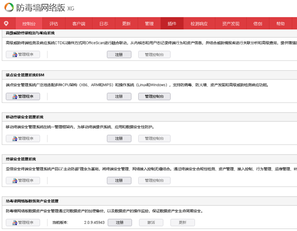Click version number 2.0.9.45943
The width and height of the screenshot is (297, 231).
(x=94, y=222)
